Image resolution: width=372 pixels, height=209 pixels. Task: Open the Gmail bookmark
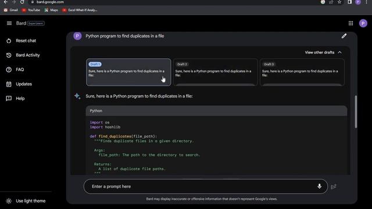pyautogui.click(x=11, y=10)
